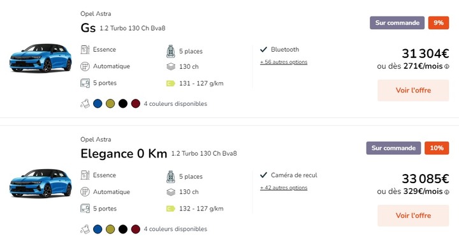
Task: Open Voir l'offre for the Astra Elegance
Action: (x=413, y=216)
